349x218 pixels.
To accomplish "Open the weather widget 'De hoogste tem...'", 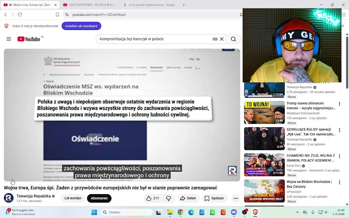I will tap(21, 212).
